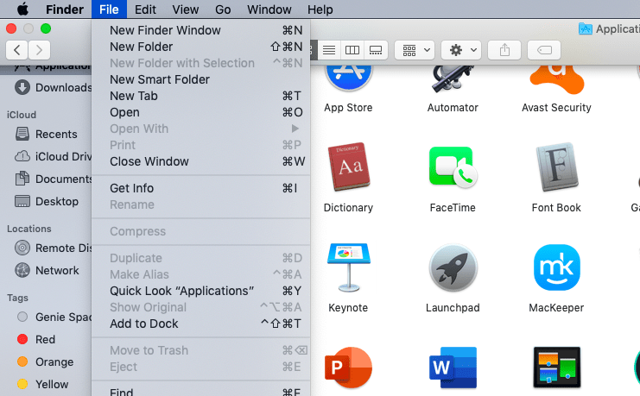640x396 pixels.
Task: Switch to gallery view
Action: pyautogui.click(x=376, y=50)
